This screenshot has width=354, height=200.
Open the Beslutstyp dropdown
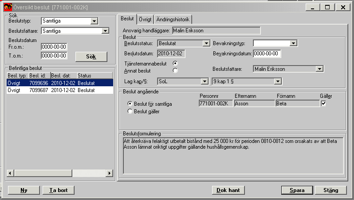[x=94, y=21]
